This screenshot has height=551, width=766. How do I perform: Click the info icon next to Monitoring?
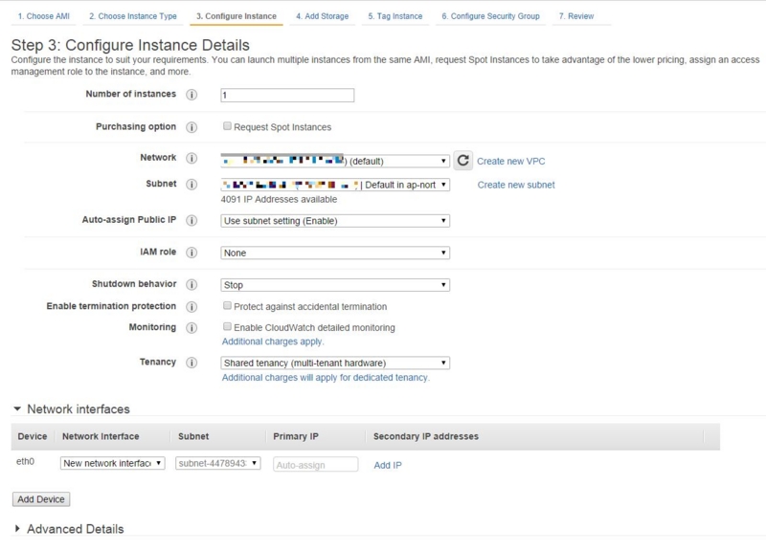(x=191, y=327)
